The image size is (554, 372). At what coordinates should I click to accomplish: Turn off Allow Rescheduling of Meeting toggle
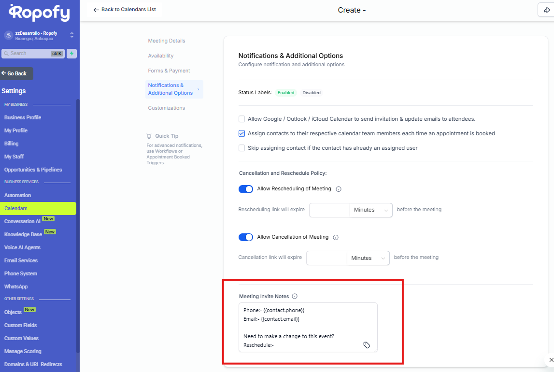246,189
